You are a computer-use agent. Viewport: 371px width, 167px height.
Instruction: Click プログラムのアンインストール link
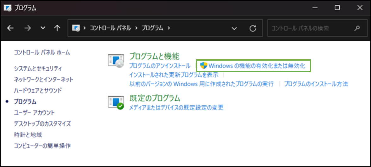160,66
